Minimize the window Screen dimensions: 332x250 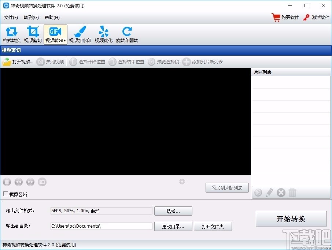tap(290, 5)
